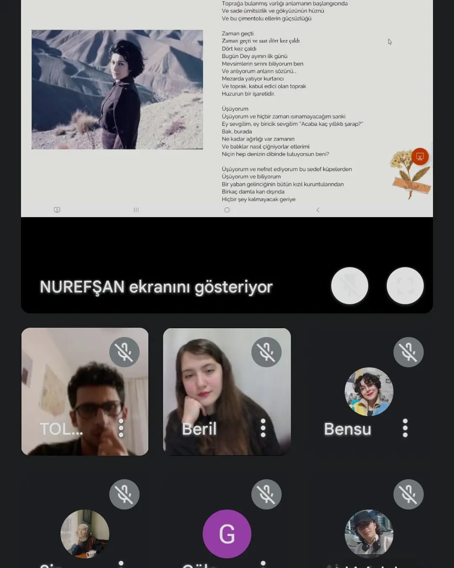
Task: Open the three-dot options menu for Bensu
Action: [x=405, y=428]
